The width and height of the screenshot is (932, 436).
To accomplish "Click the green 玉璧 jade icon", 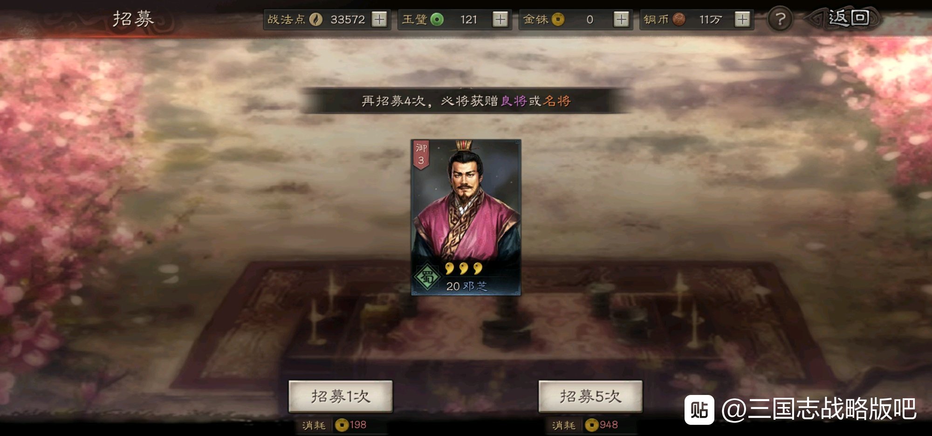I will 437,20.
